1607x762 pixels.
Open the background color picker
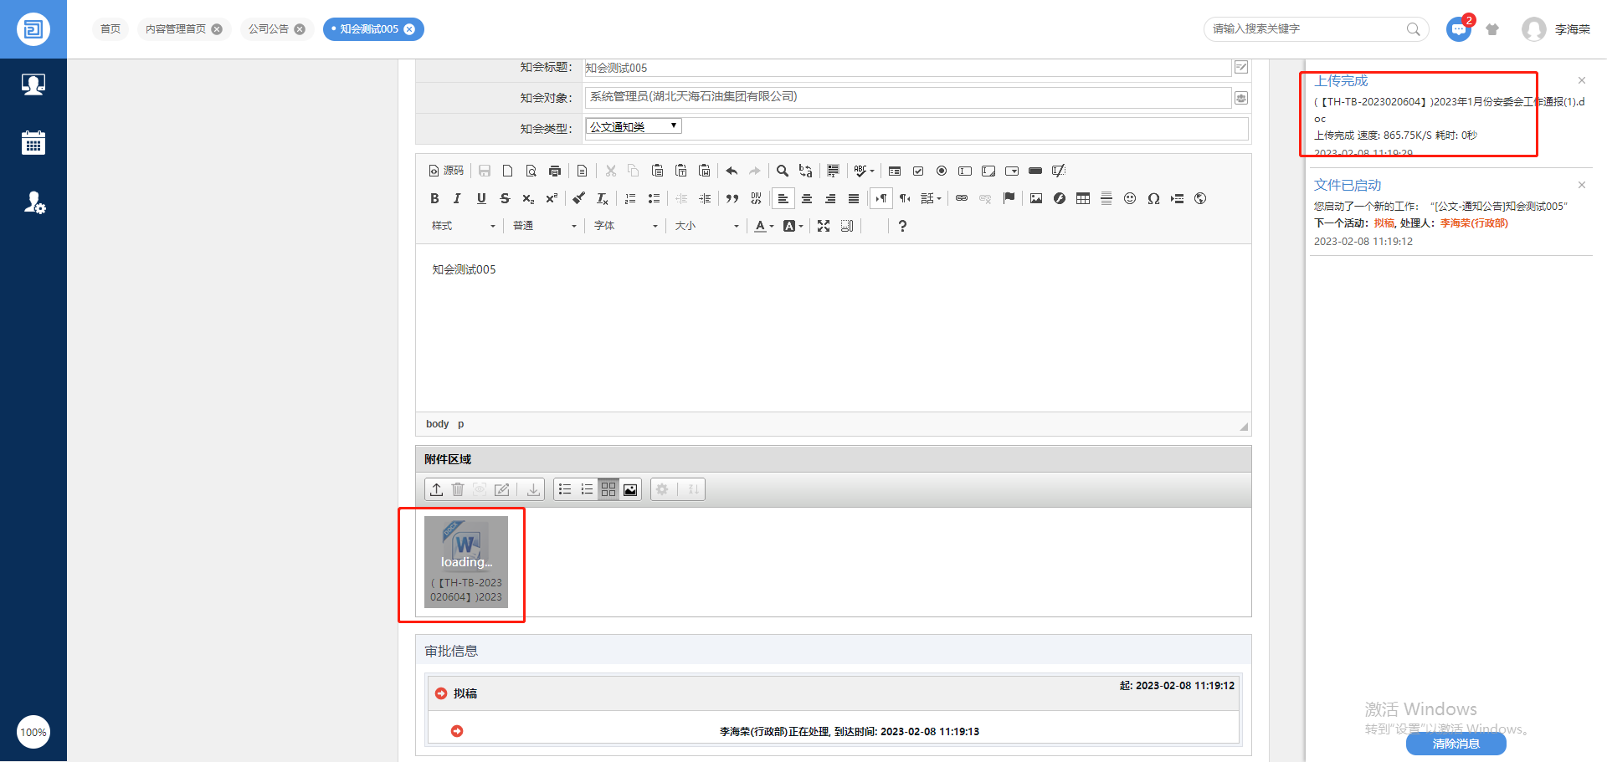tap(793, 226)
